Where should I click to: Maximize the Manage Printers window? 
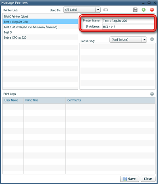pyautogui.click(x=149, y=3)
